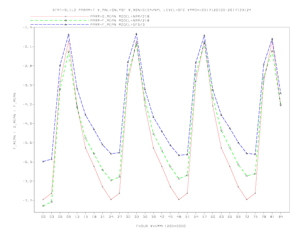Screen dimensions: 306x236
Task: Click x-axis tick label 63
Action: click(221, 217)
